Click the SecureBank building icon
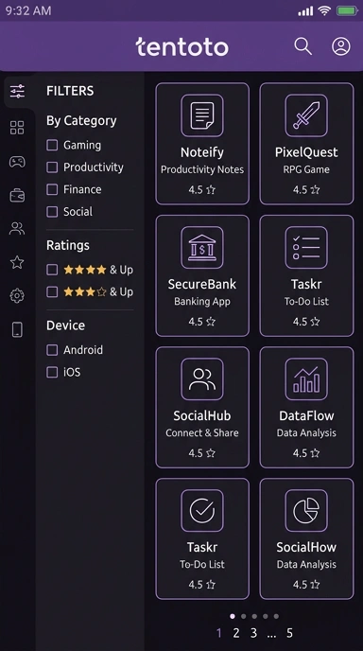The image size is (363, 651). tap(202, 248)
